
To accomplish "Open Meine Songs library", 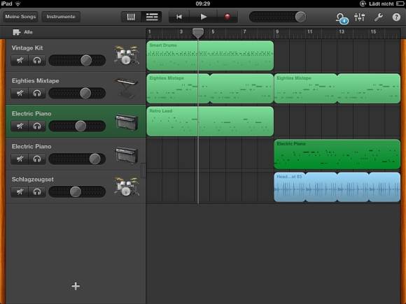I will 20,17.
